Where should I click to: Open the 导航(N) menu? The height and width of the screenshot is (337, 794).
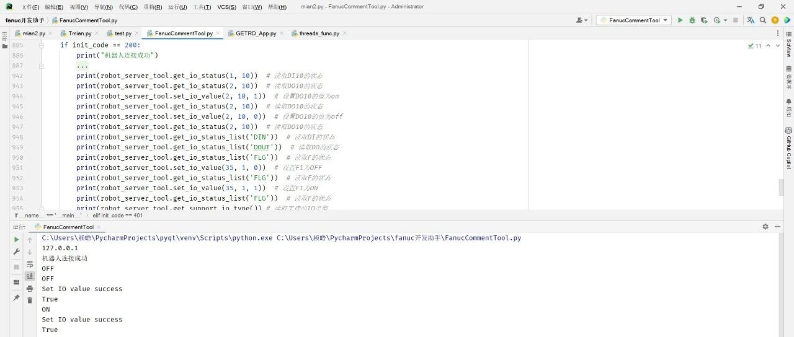[x=104, y=7]
